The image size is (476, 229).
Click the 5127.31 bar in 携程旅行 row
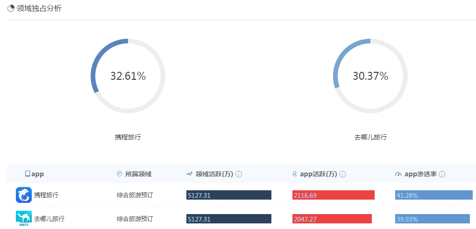[229, 195]
